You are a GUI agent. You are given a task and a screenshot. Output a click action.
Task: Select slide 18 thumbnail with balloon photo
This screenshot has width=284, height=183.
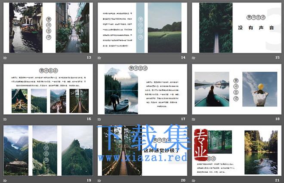click(x=237, y=89)
